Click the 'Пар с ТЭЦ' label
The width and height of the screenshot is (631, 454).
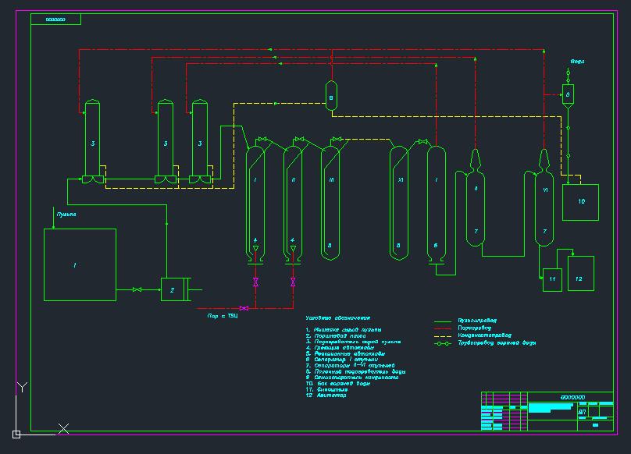pyautogui.click(x=223, y=316)
